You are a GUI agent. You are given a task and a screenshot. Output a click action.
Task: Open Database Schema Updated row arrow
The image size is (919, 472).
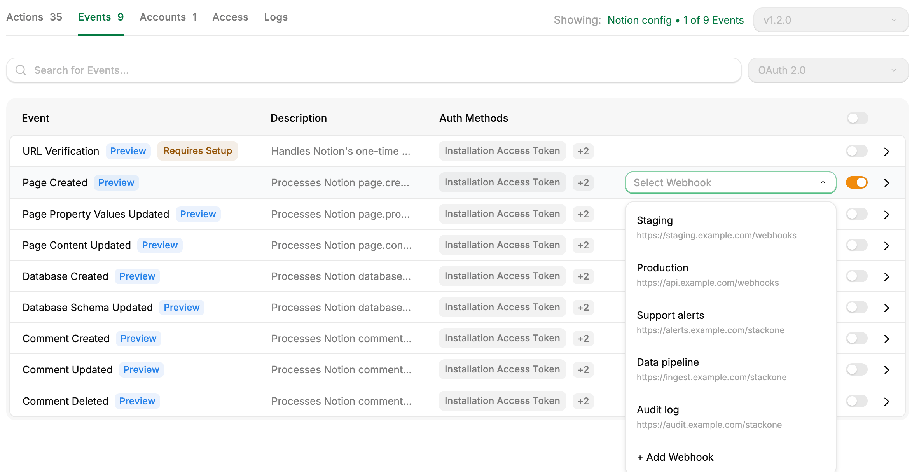pos(886,308)
